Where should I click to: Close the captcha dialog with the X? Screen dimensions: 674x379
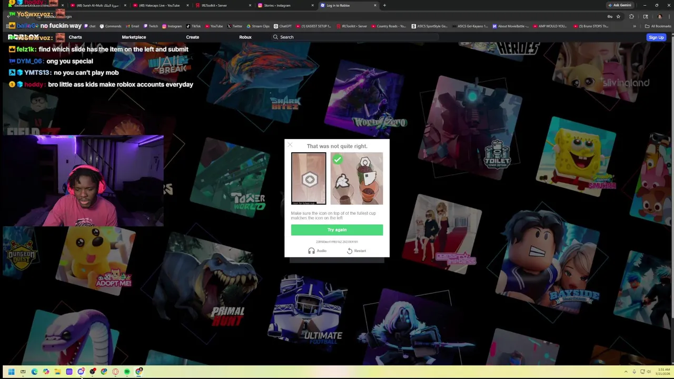click(x=290, y=145)
